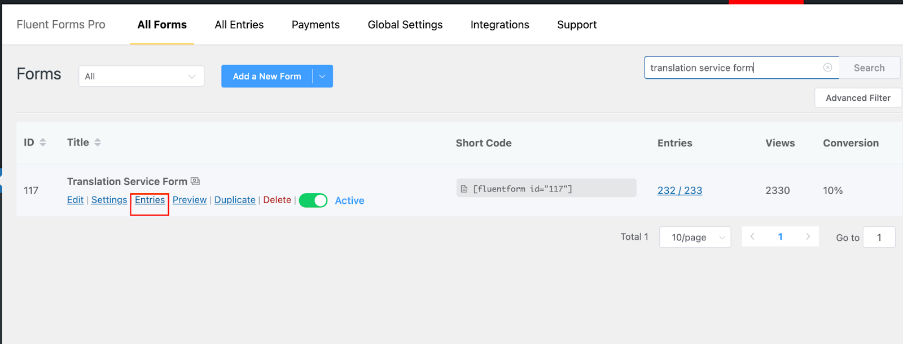Open the Payments tab
Image resolution: width=903 pixels, height=344 pixels.
coord(315,25)
